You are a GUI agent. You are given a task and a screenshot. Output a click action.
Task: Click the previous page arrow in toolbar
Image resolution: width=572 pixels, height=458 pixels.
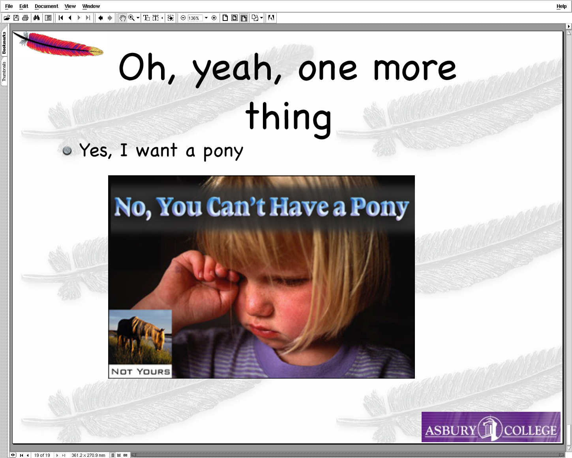point(70,18)
